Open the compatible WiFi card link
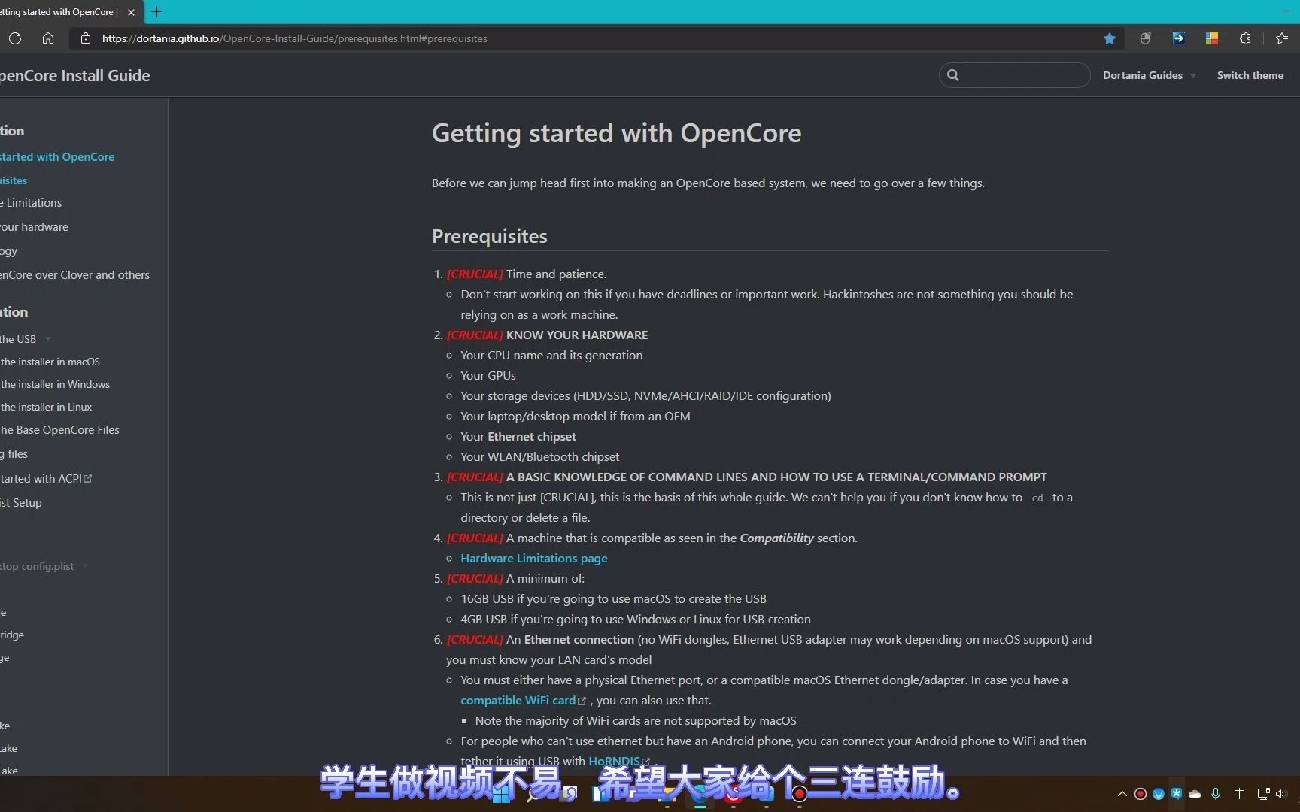This screenshot has height=812, width=1300. tap(518, 700)
